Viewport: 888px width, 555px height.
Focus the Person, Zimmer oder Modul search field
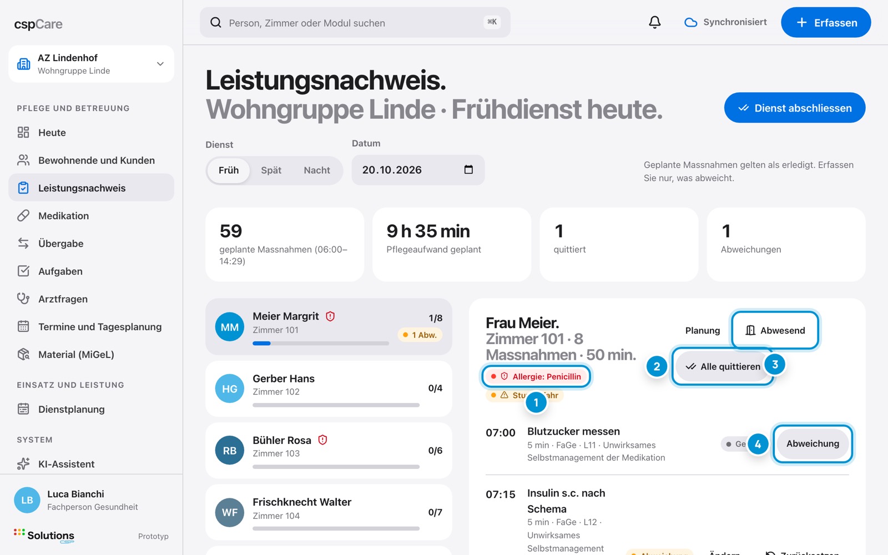point(355,22)
